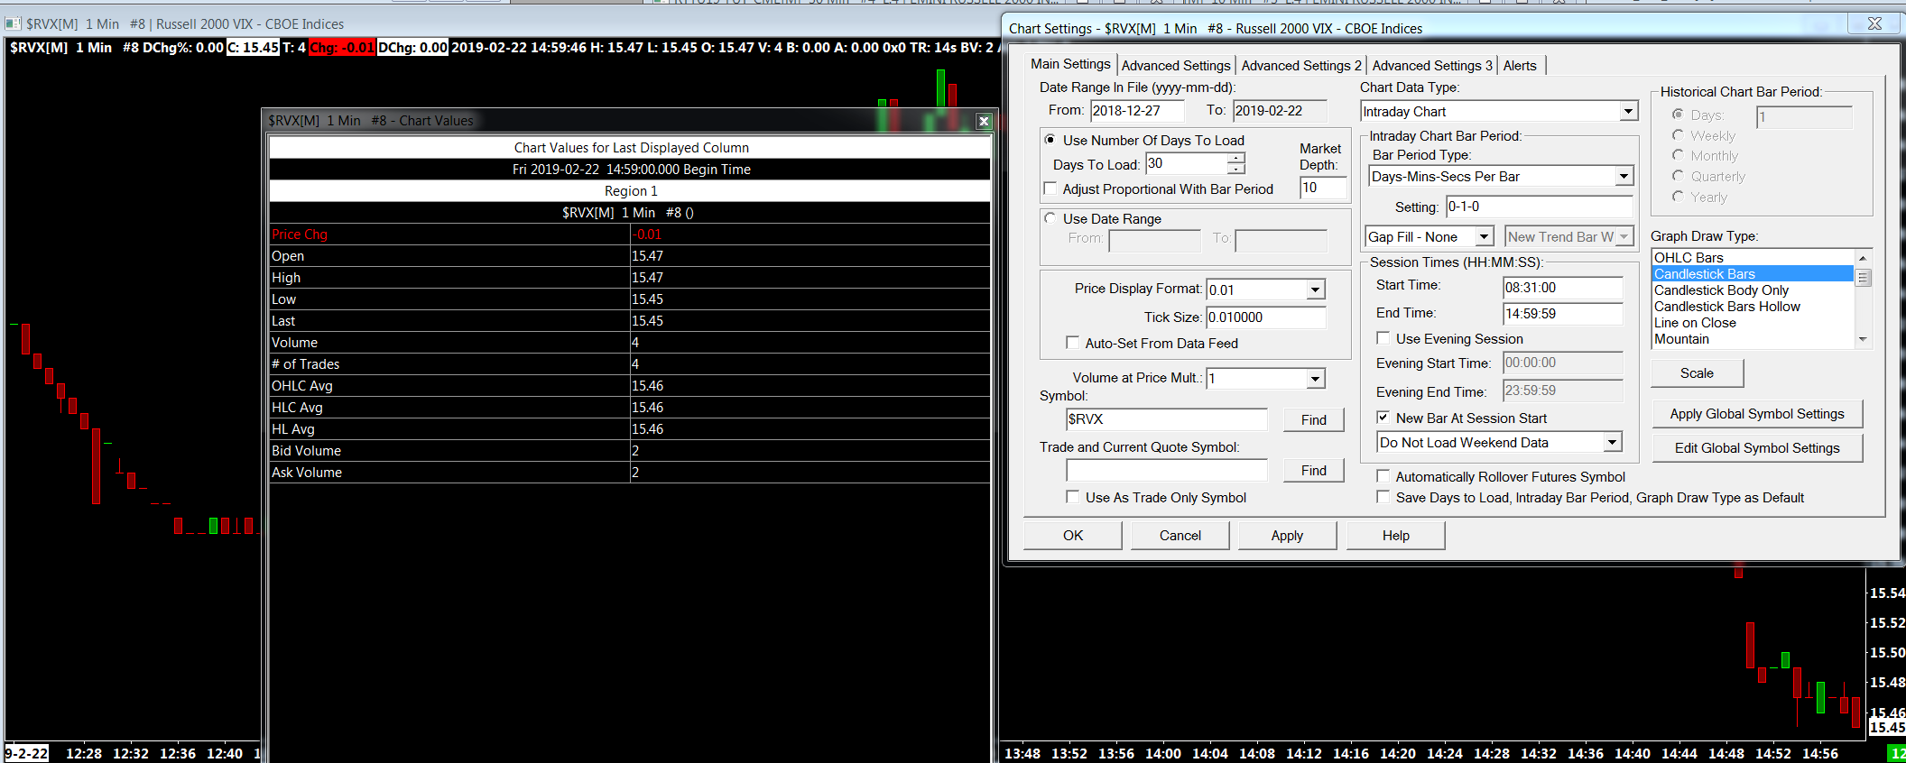Select the Yearly historical bar period

(x=1678, y=197)
